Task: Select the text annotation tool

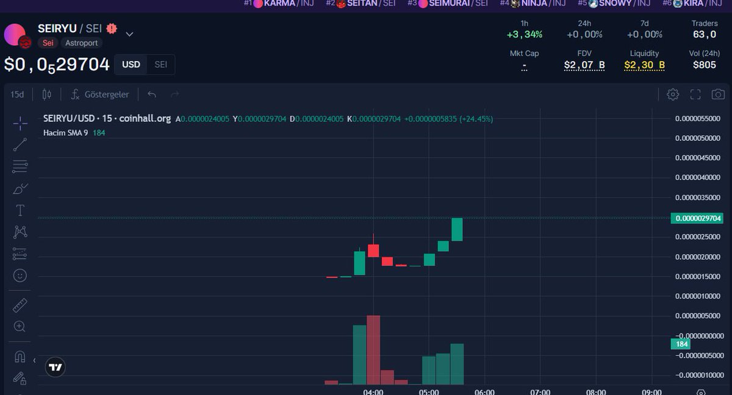Action: [x=20, y=210]
